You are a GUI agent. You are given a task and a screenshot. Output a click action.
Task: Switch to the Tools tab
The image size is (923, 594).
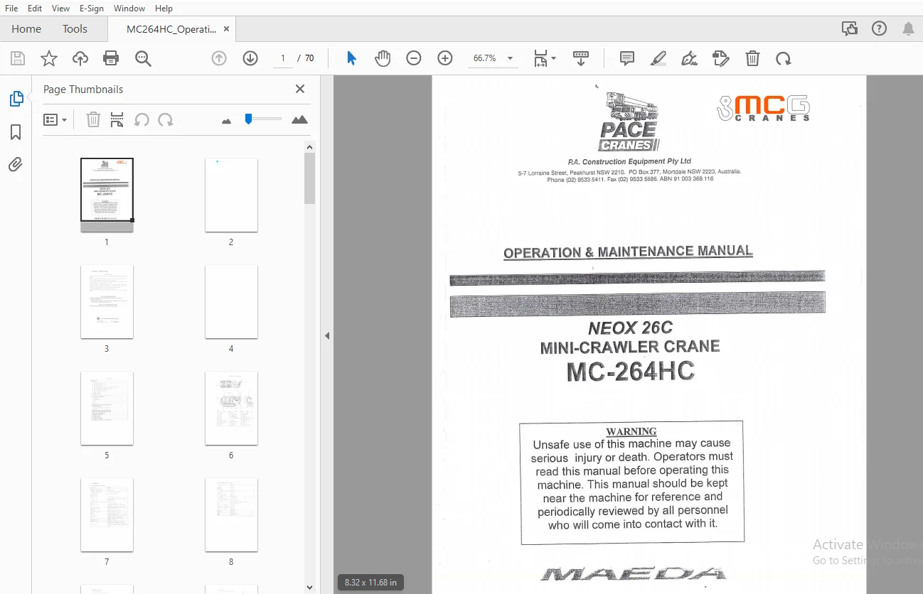[75, 29]
